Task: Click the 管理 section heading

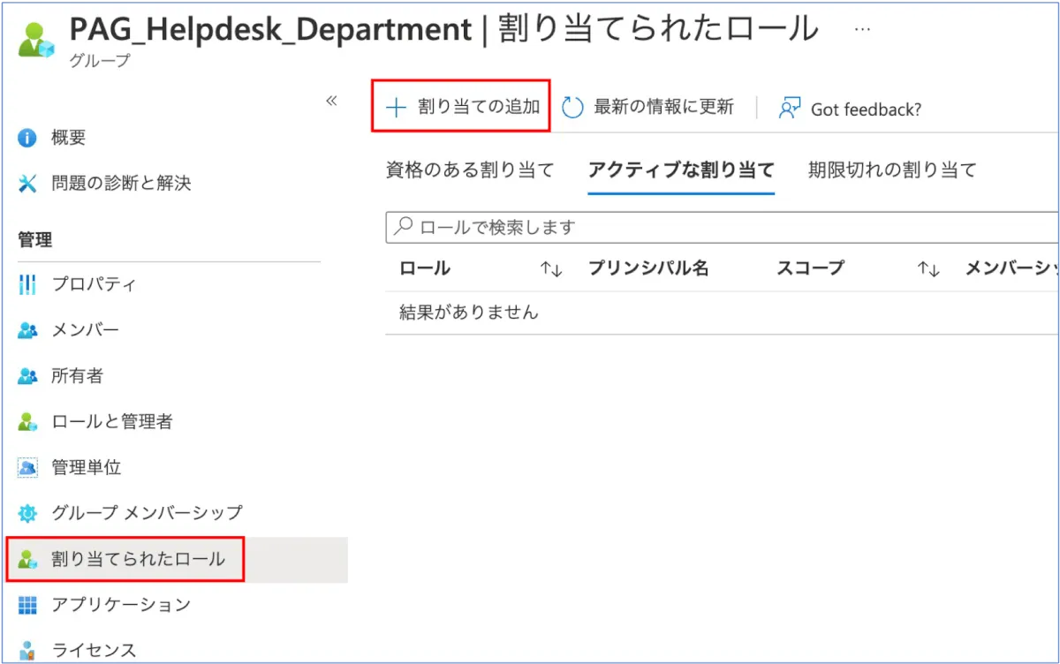Action: click(35, 239)
